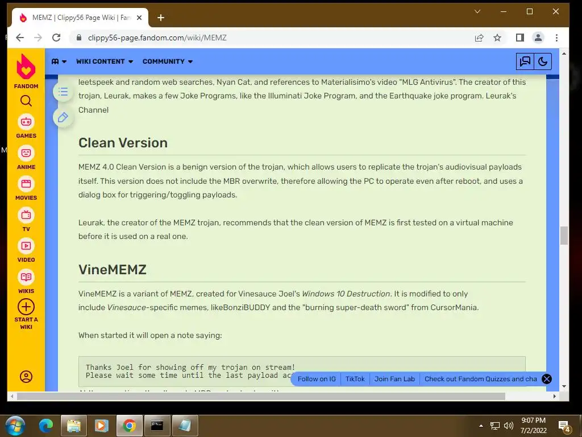Click Check out Fandom Quizzes link

pyautogui.click(x=481, y=379)
